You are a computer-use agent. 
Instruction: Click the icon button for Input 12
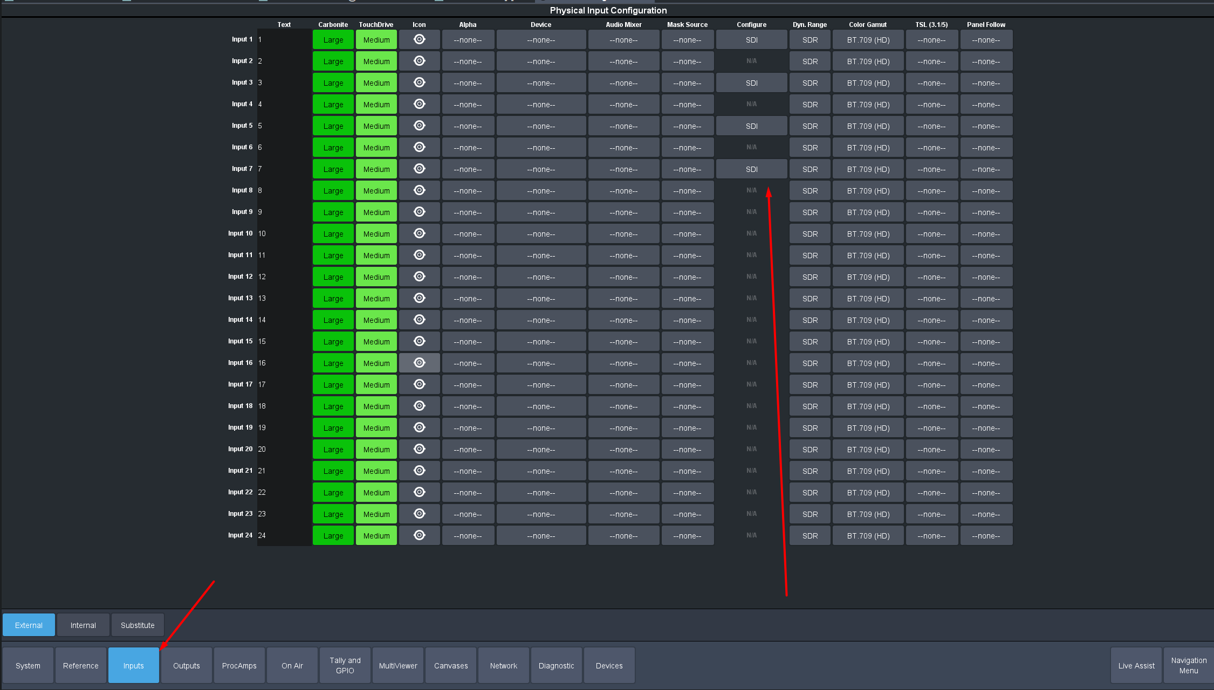[419, 277]
